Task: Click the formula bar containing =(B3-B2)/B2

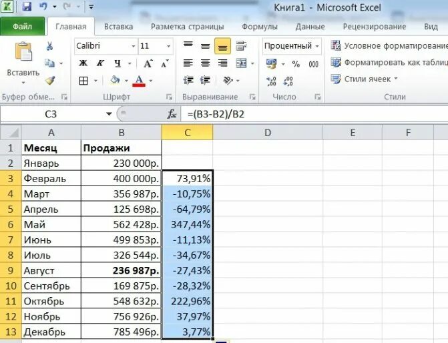Action: pyautogui.click(x=314, y=114)
